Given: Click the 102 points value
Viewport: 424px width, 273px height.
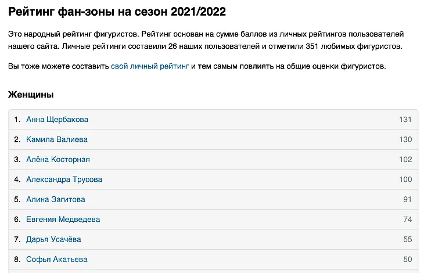Looking at the screenshot, I should point(405,159).
